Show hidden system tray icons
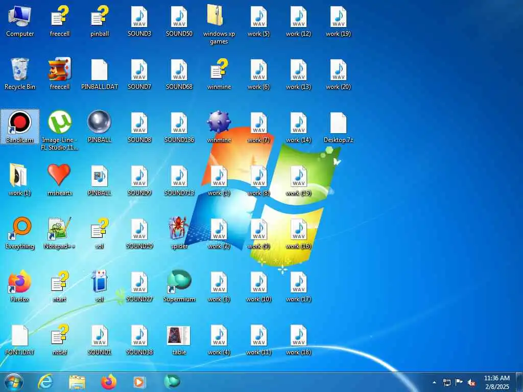 pyautogui.click(x=434, y=382)
